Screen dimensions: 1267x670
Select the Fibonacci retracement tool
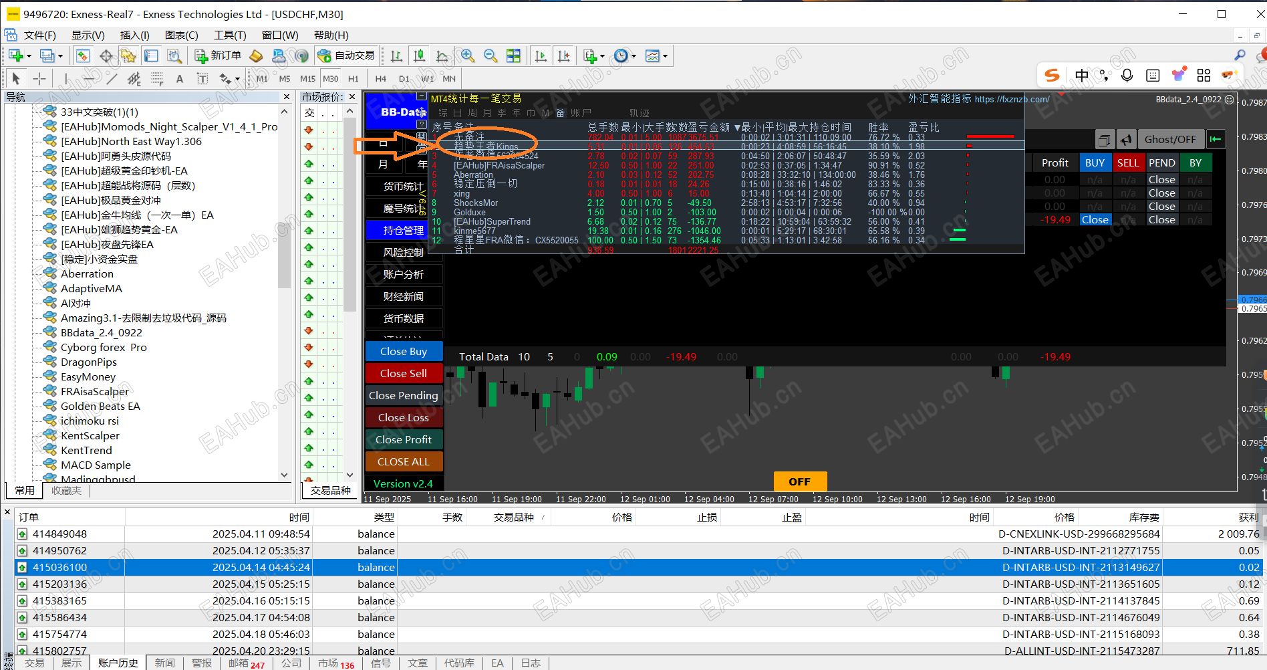coord(157,79)
